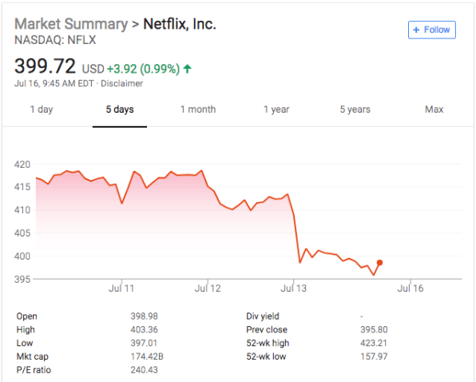Click the Jul 11 axis label
Image resolution: width=476 pixels, height=382 pixels.
coord(121,288)
